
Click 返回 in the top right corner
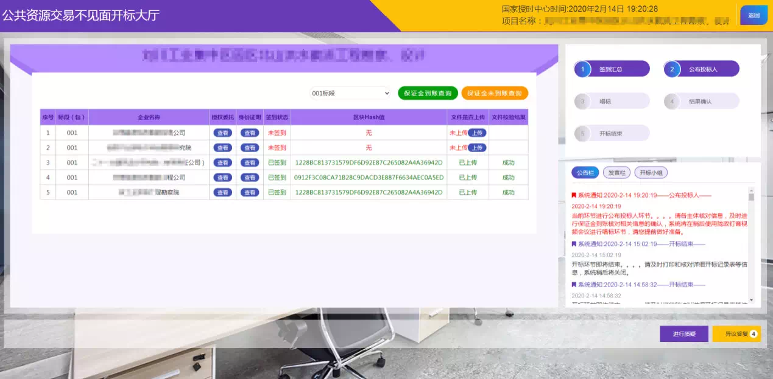(x=754, y=15)
